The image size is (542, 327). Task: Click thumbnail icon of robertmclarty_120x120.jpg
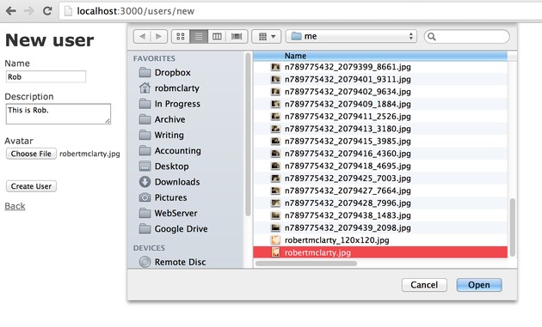pyautogui.click(x=275, y=240)
